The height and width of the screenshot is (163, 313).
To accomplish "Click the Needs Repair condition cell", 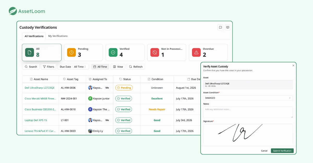I will (x=157, y=110).
